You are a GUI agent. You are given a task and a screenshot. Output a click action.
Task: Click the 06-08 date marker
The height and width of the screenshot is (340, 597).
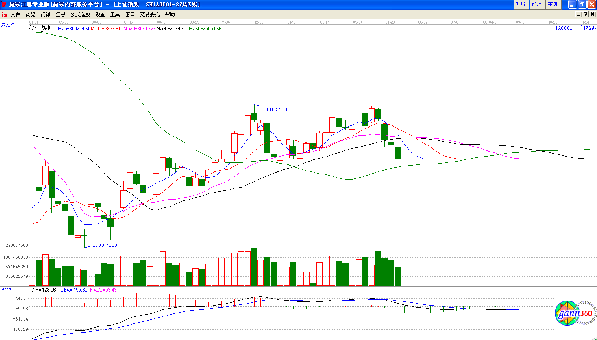[97, 22]
